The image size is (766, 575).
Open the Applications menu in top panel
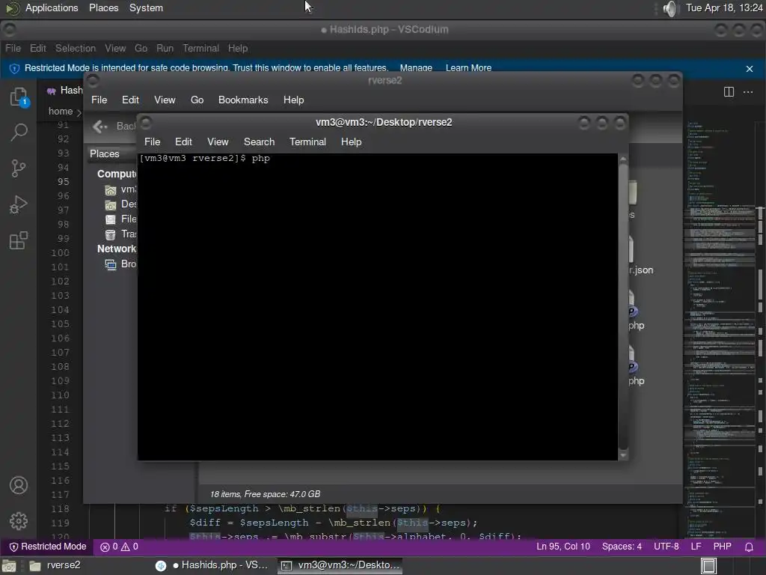pyautogui.click(x=52, y=7)
